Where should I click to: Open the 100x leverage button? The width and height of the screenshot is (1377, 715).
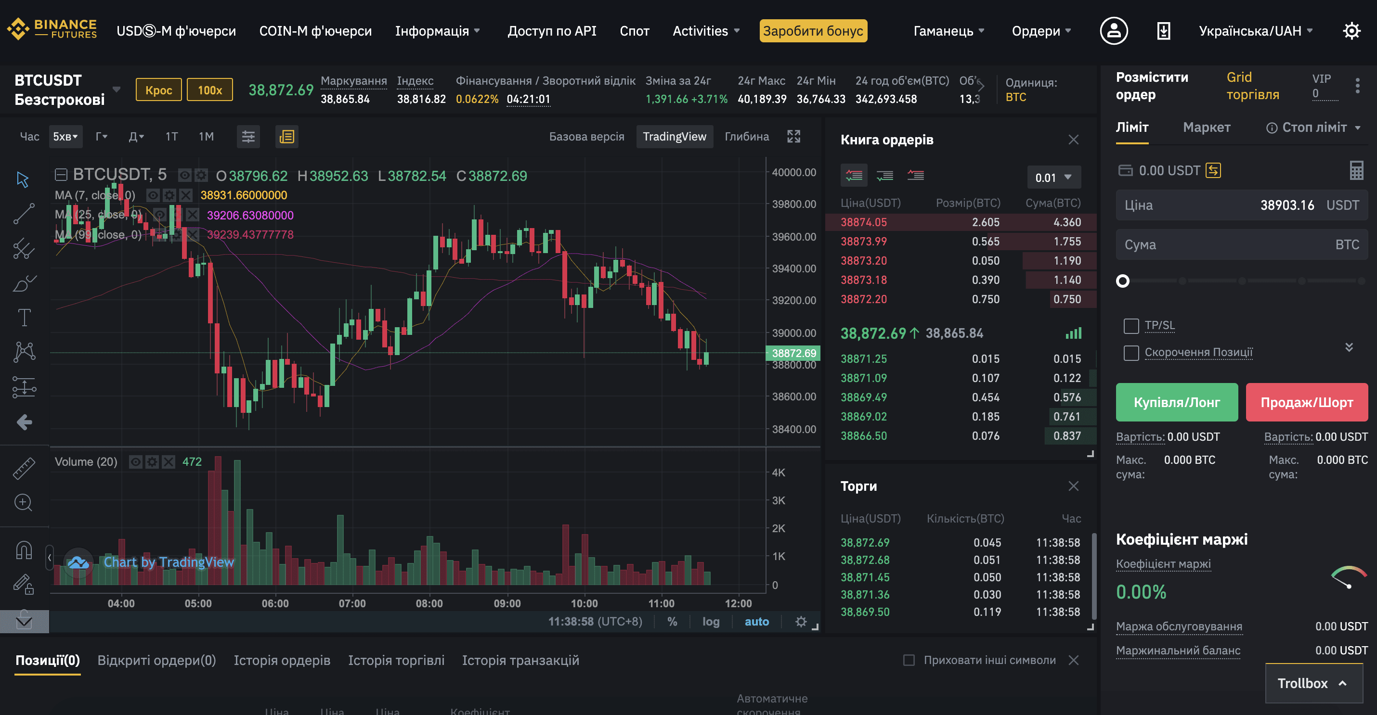coord(209,90)
